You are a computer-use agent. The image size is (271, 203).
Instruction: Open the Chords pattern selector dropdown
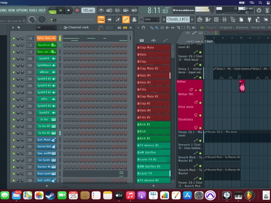(178, 19)
